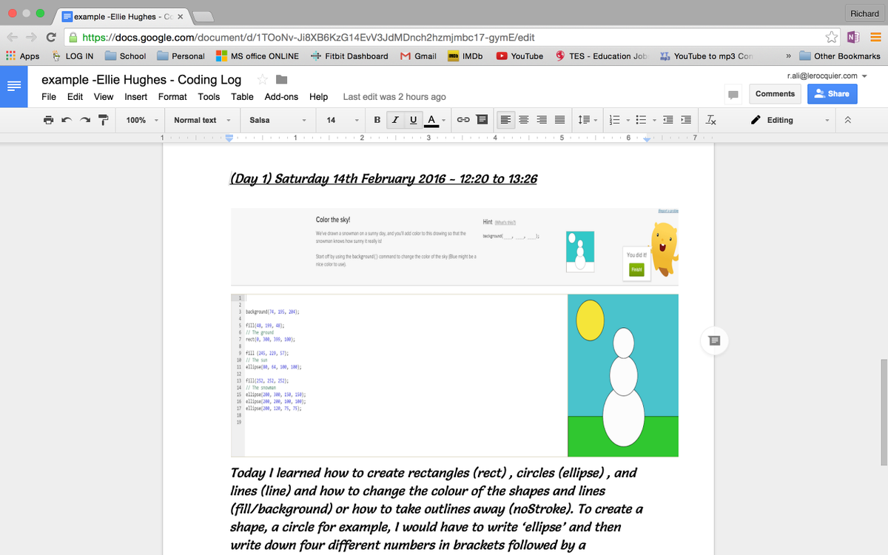The height and width of the screenshot is (555, 888).
Task: Open comment thread speech bubble icon
Action: point(733,95)
